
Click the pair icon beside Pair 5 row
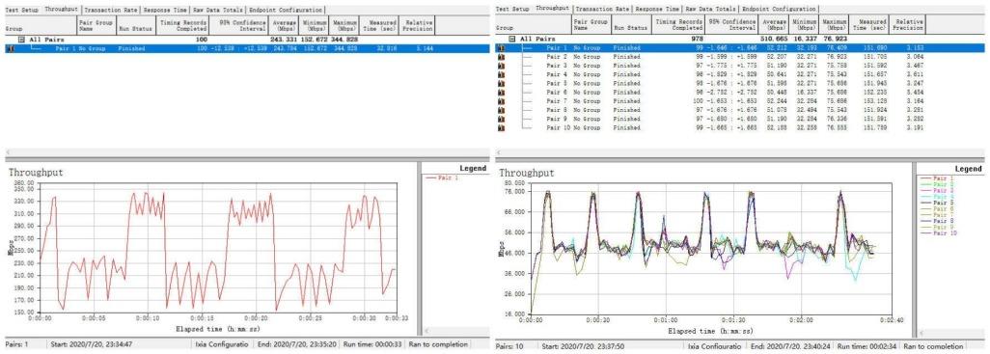(502, 83)
